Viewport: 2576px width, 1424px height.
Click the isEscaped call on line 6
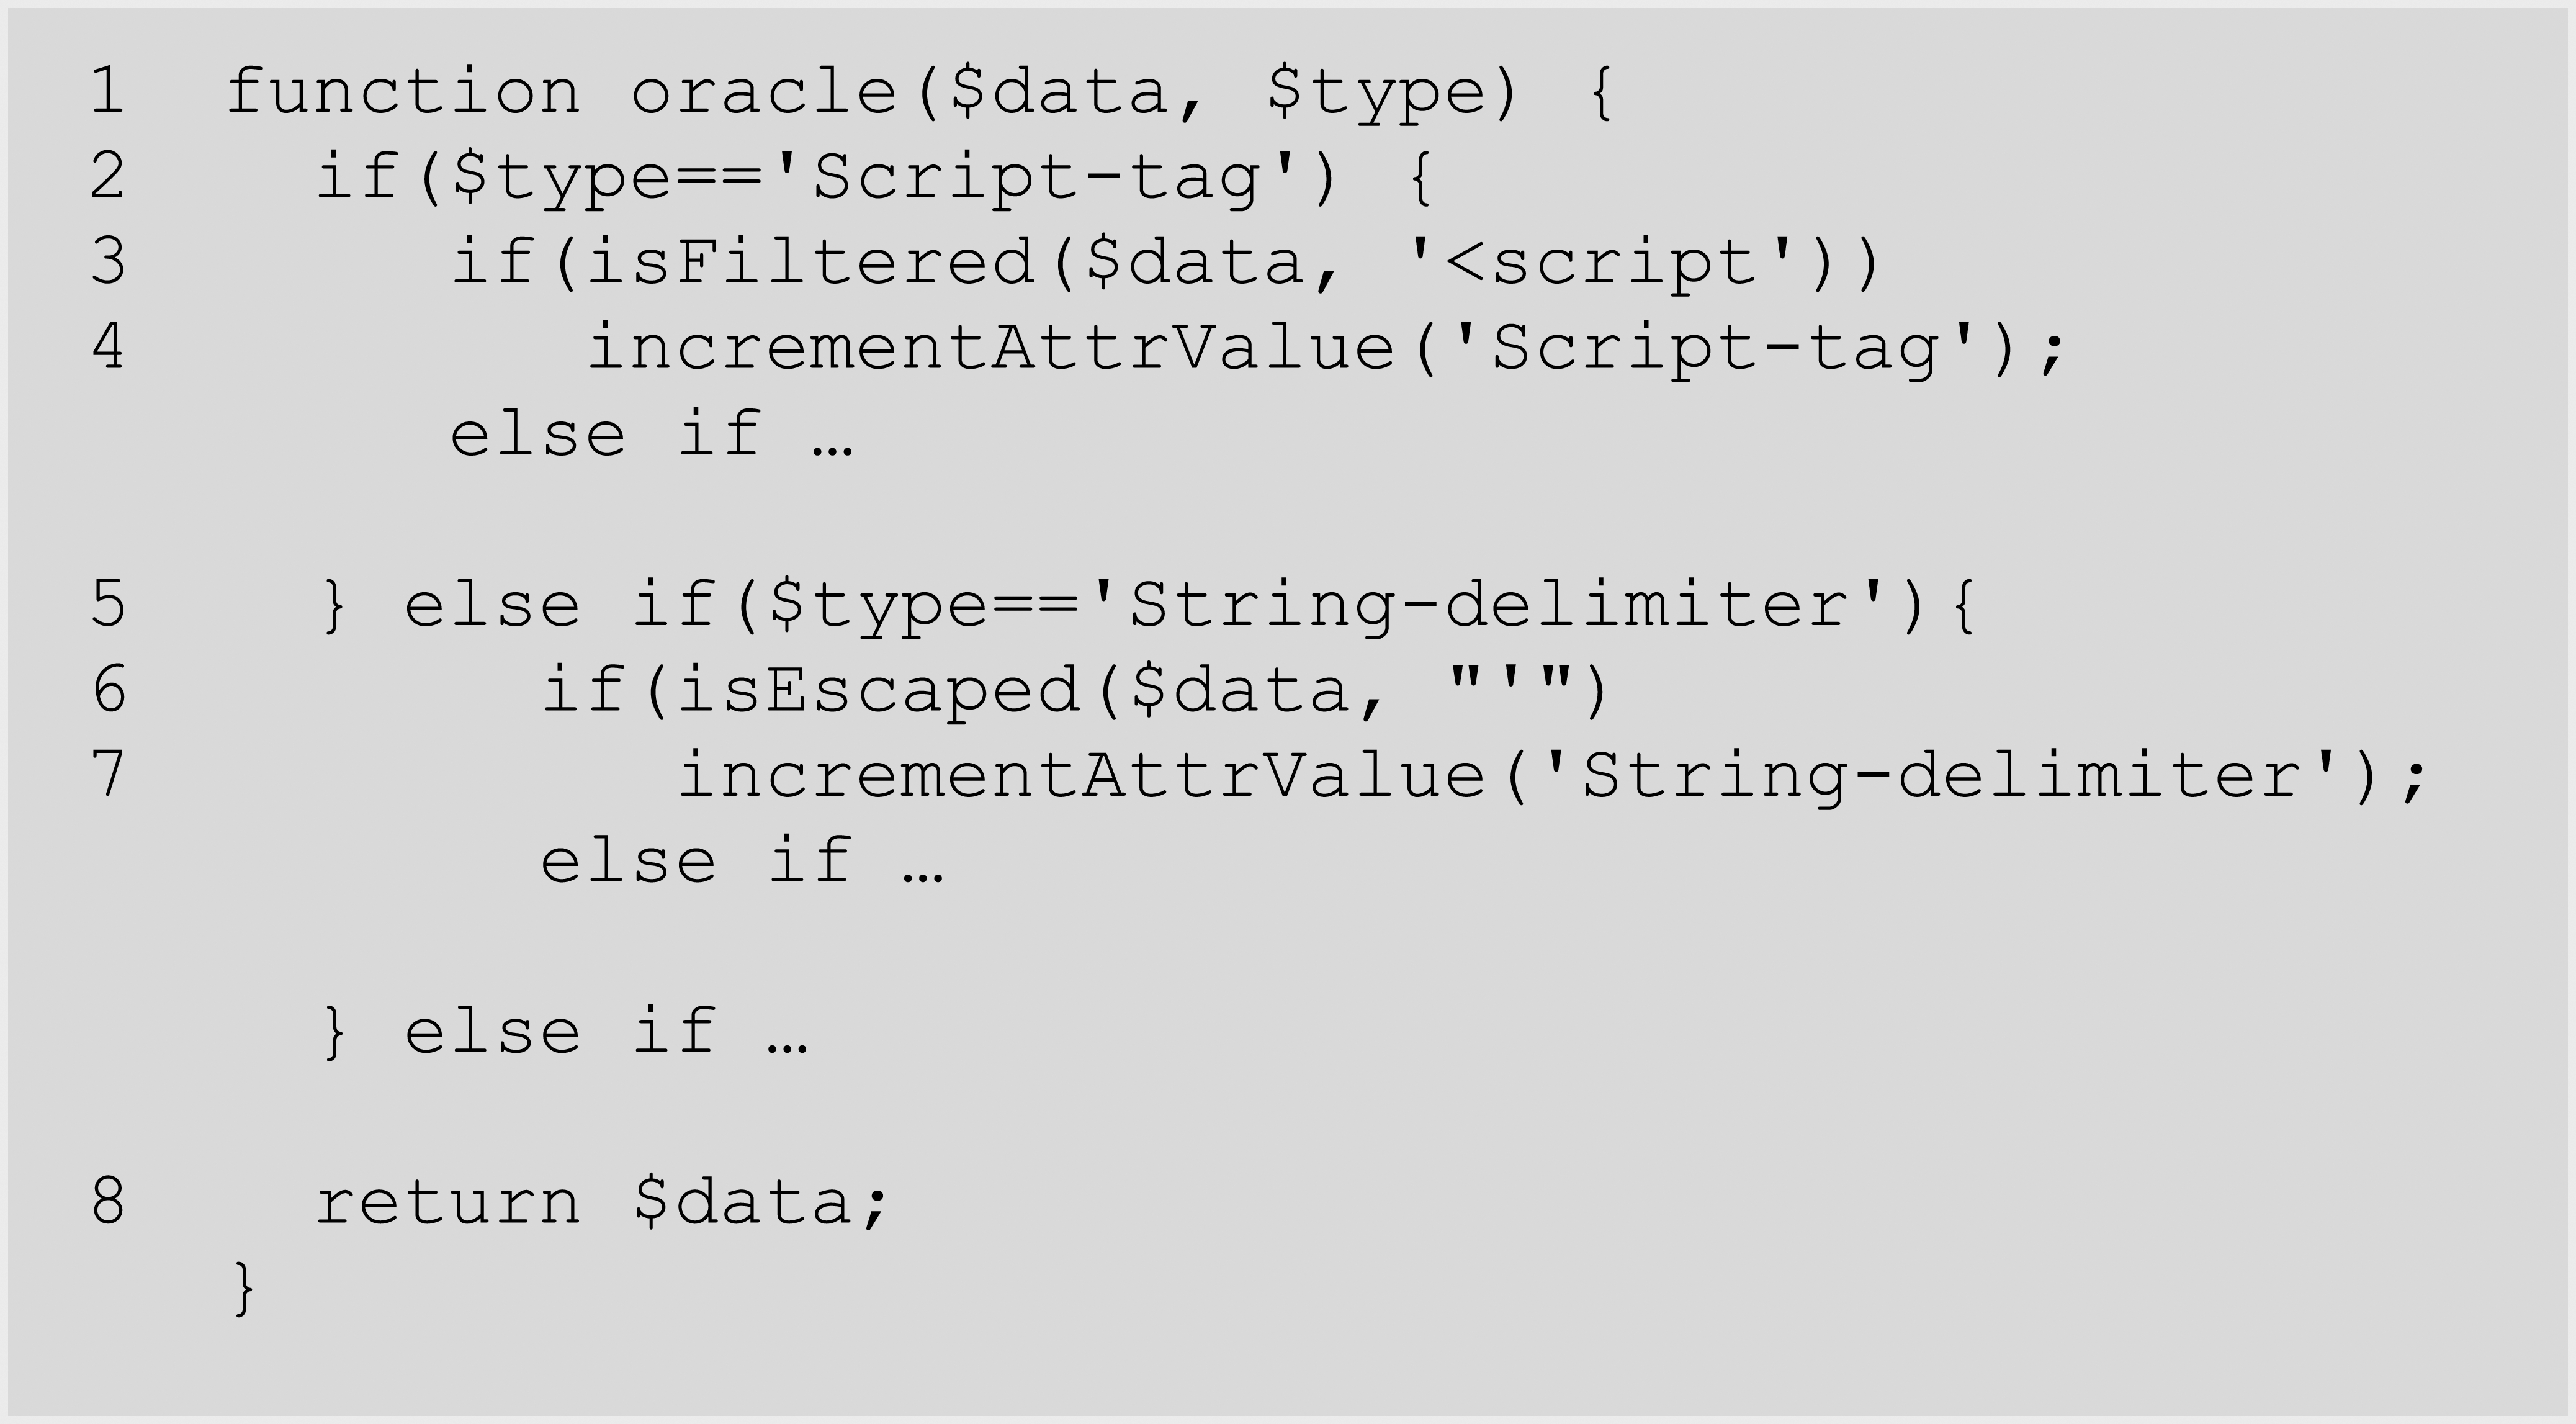pyautogui.click(x=878, y=690)
